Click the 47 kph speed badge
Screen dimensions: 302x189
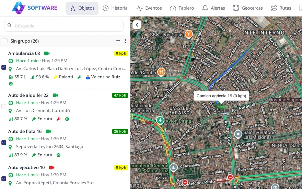coord(120,95)
